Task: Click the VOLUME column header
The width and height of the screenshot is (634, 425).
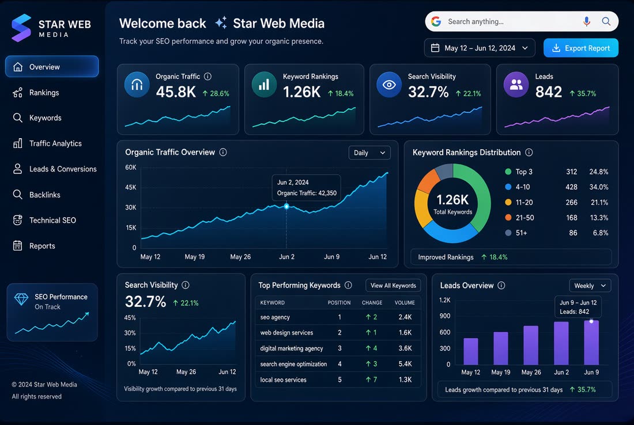Action: pyautogui.click(x=405, y=302)
